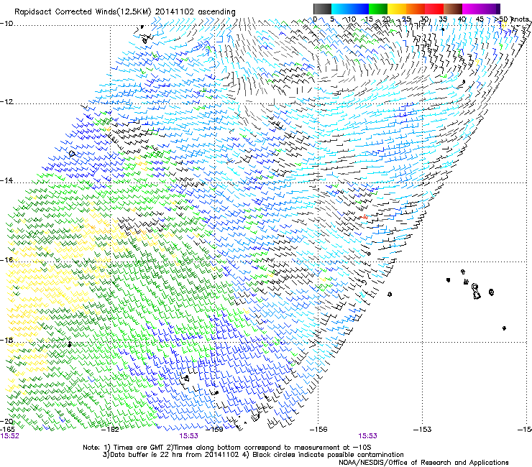
Task: Click the '35' legend tick label
Action: 443,19
